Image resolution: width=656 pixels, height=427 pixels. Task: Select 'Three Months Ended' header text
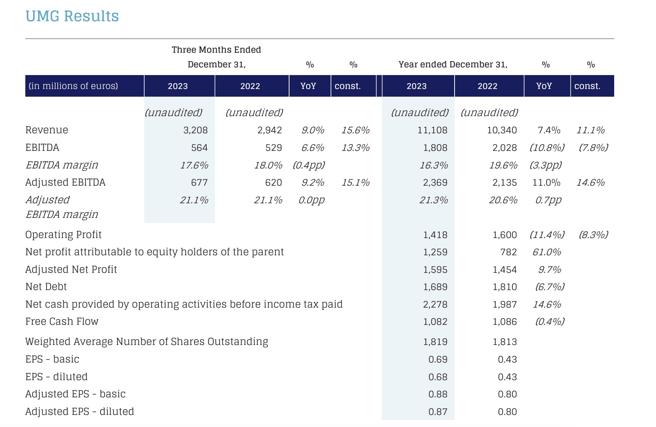pyautogui.click(x=216, y=50)
